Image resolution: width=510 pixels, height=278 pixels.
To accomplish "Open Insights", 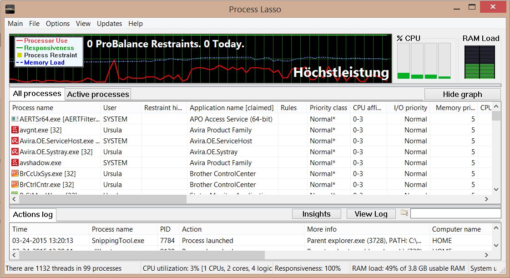I will [x=317, y=214].
